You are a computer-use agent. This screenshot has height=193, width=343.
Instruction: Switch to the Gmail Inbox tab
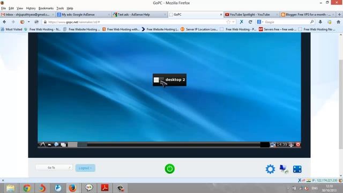[27, 14]
